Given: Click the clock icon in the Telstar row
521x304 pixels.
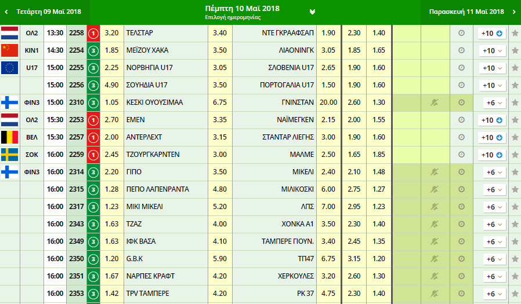Looking at the screenshot, I should pos(461,34).
